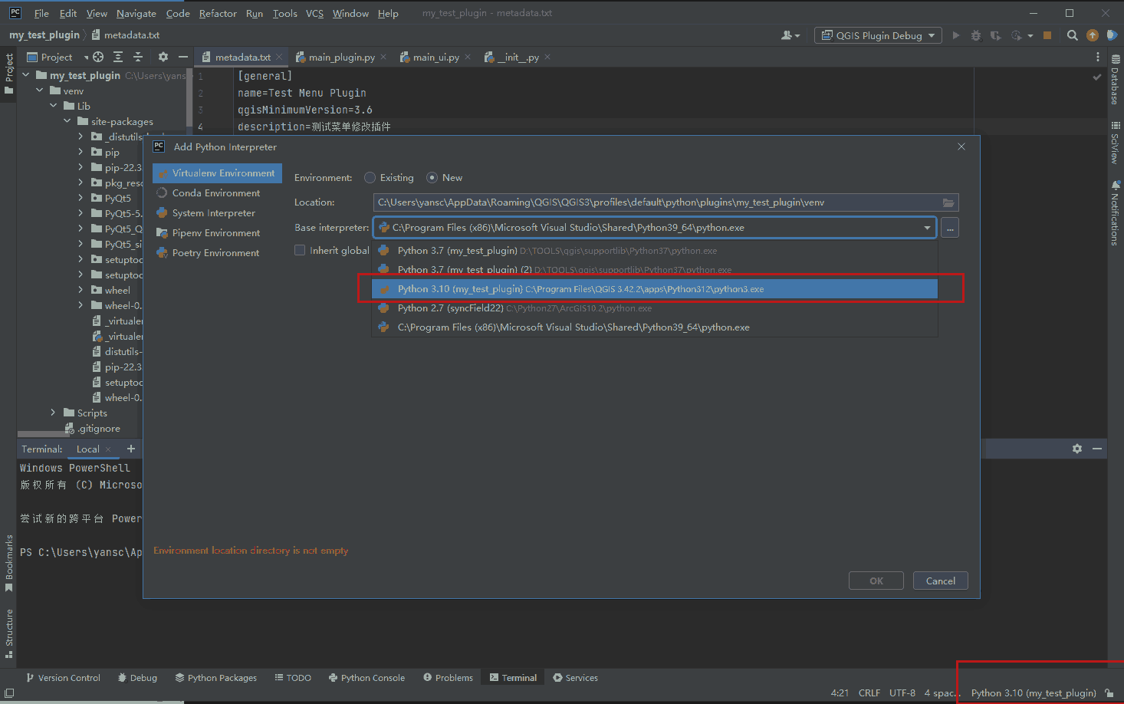
Task: Collapse all in Project panel toolbar
Action: click(x=138, y=57)
